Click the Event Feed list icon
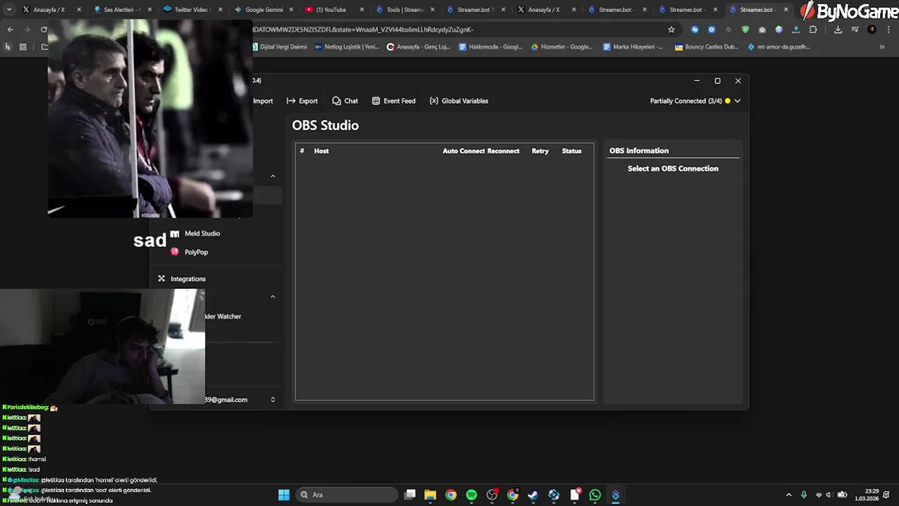Viewport: 899px width, 506px height. tap(376, 100)
